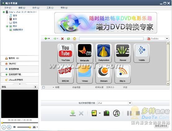This screenshot has width=172, height=131.
Task: Expand the photos tree node
Action: point(7,26)
